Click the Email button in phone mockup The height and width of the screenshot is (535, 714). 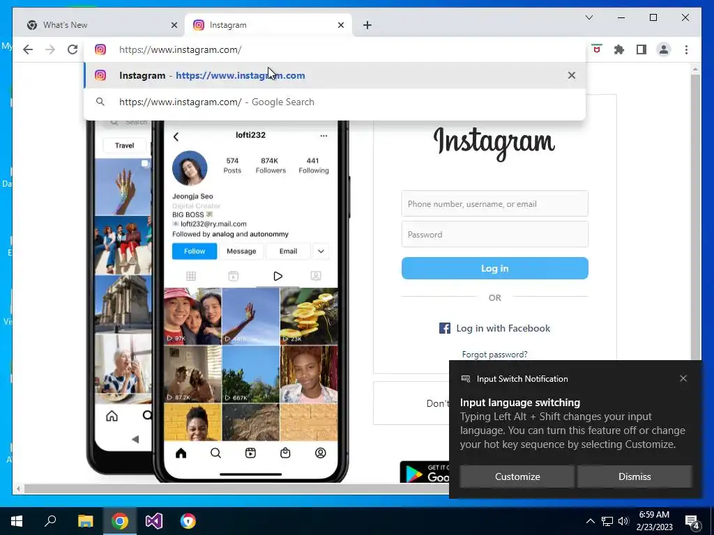click(x=288, y=251)
